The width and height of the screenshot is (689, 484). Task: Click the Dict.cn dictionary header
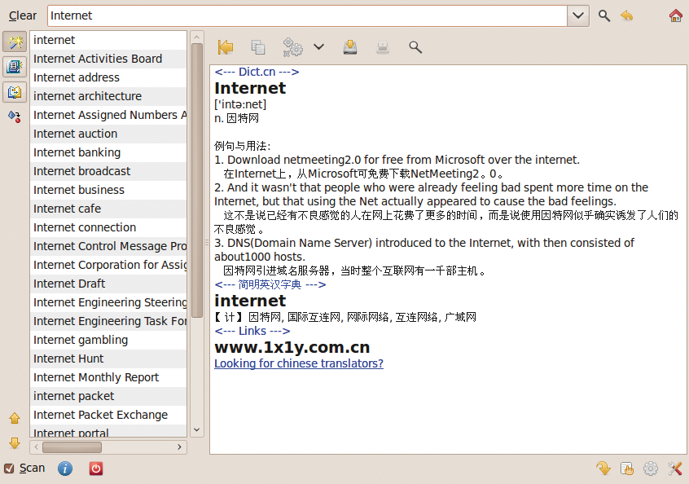click(257, 72)
